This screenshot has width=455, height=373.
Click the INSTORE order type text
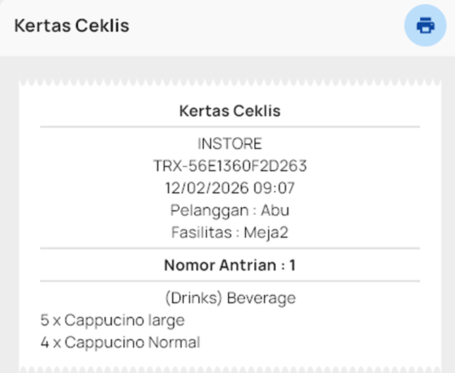229,144
